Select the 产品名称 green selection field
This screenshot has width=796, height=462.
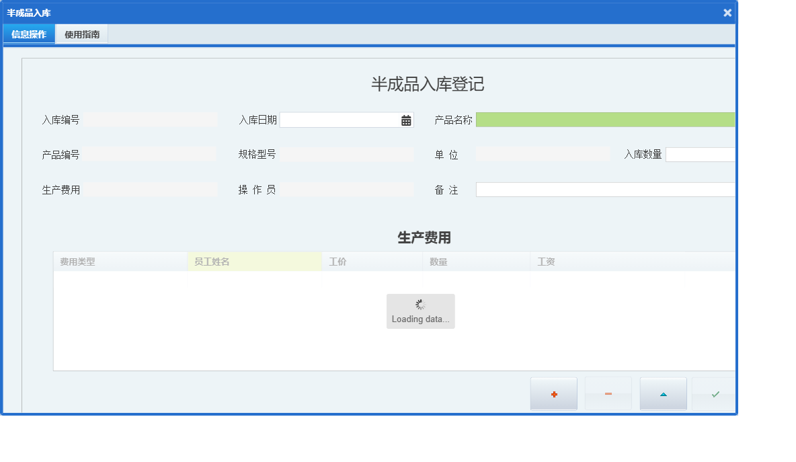[605, 119]
